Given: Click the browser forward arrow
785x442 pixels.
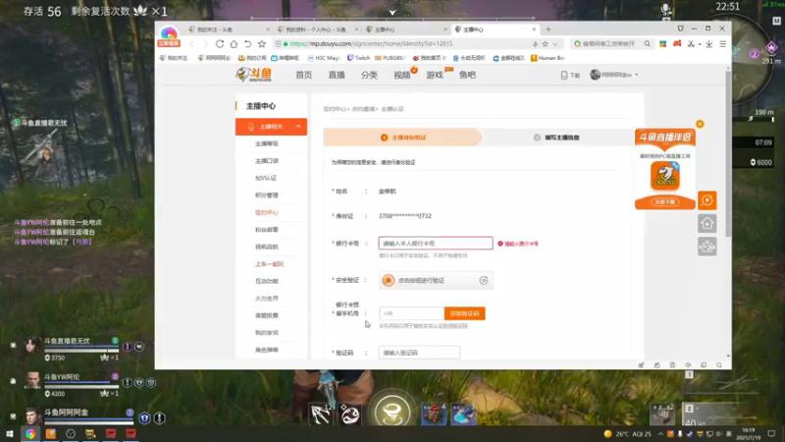Looking at the screenshot, I should coord(205,44).
